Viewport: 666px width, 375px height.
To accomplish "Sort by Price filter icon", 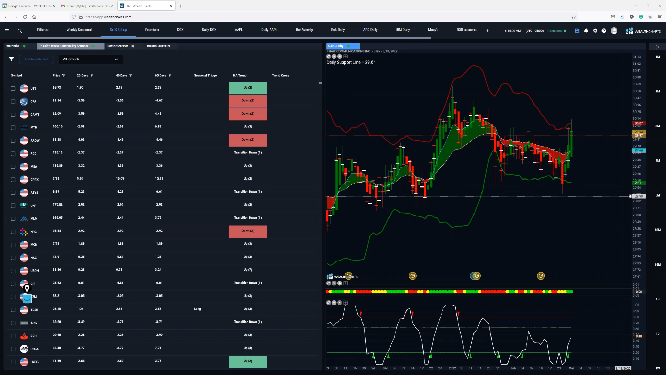I will tap(64, 75).
